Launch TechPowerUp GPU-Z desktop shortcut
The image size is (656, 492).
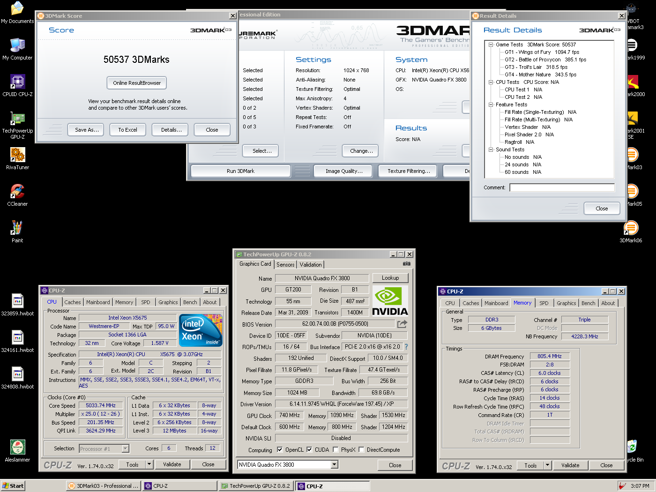coord(17,126)
